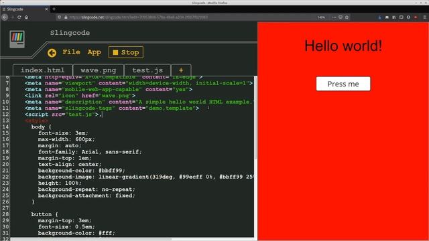The image size is (429, 241).
Task: Click the viewport meta line 7
Action: point(139,83)
